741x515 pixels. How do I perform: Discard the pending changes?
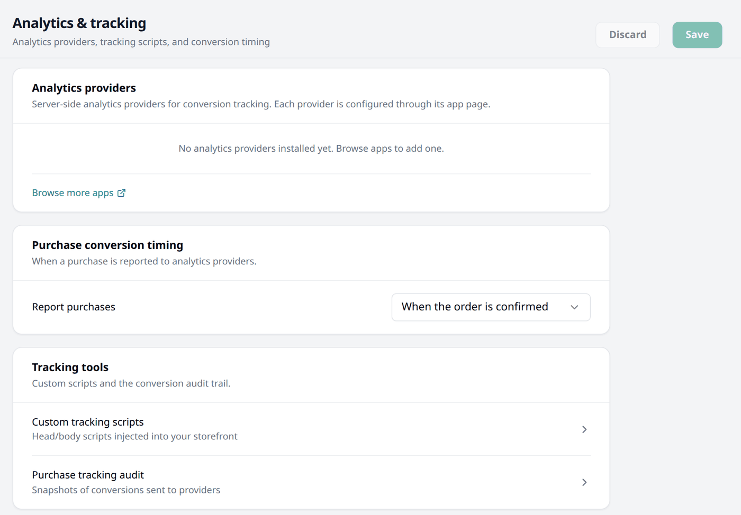628,35
